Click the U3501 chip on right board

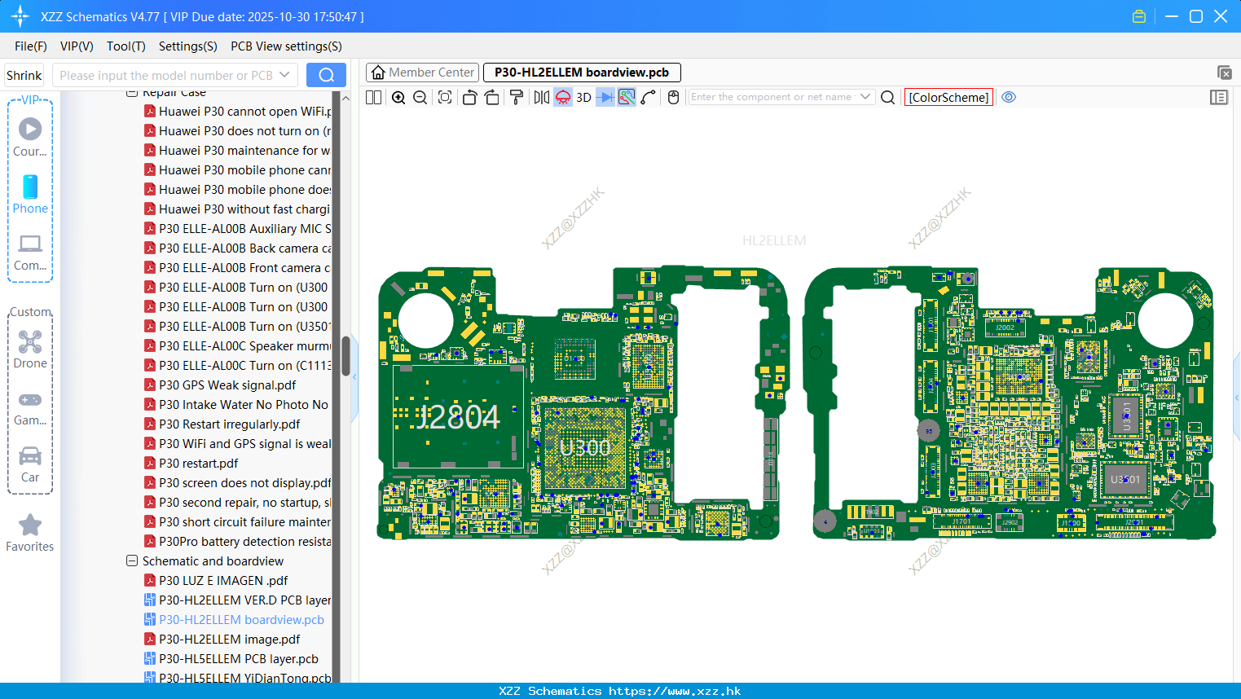(x=1125, y=480)
